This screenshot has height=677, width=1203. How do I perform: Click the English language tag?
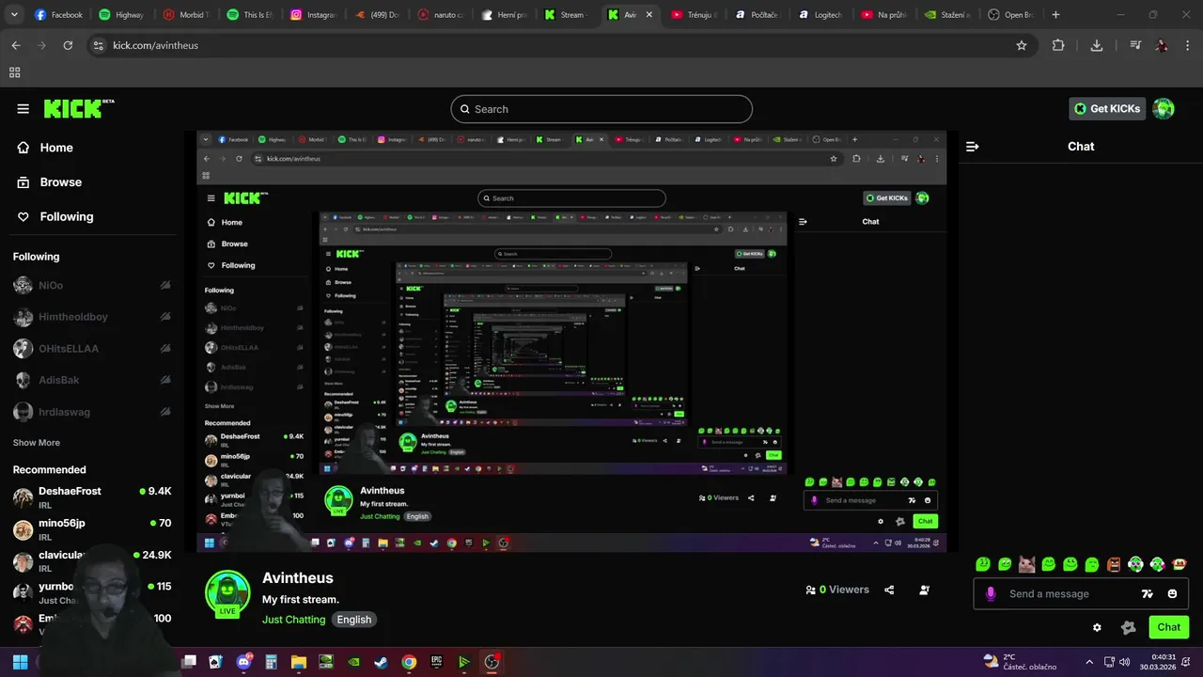tap(354, 620)
